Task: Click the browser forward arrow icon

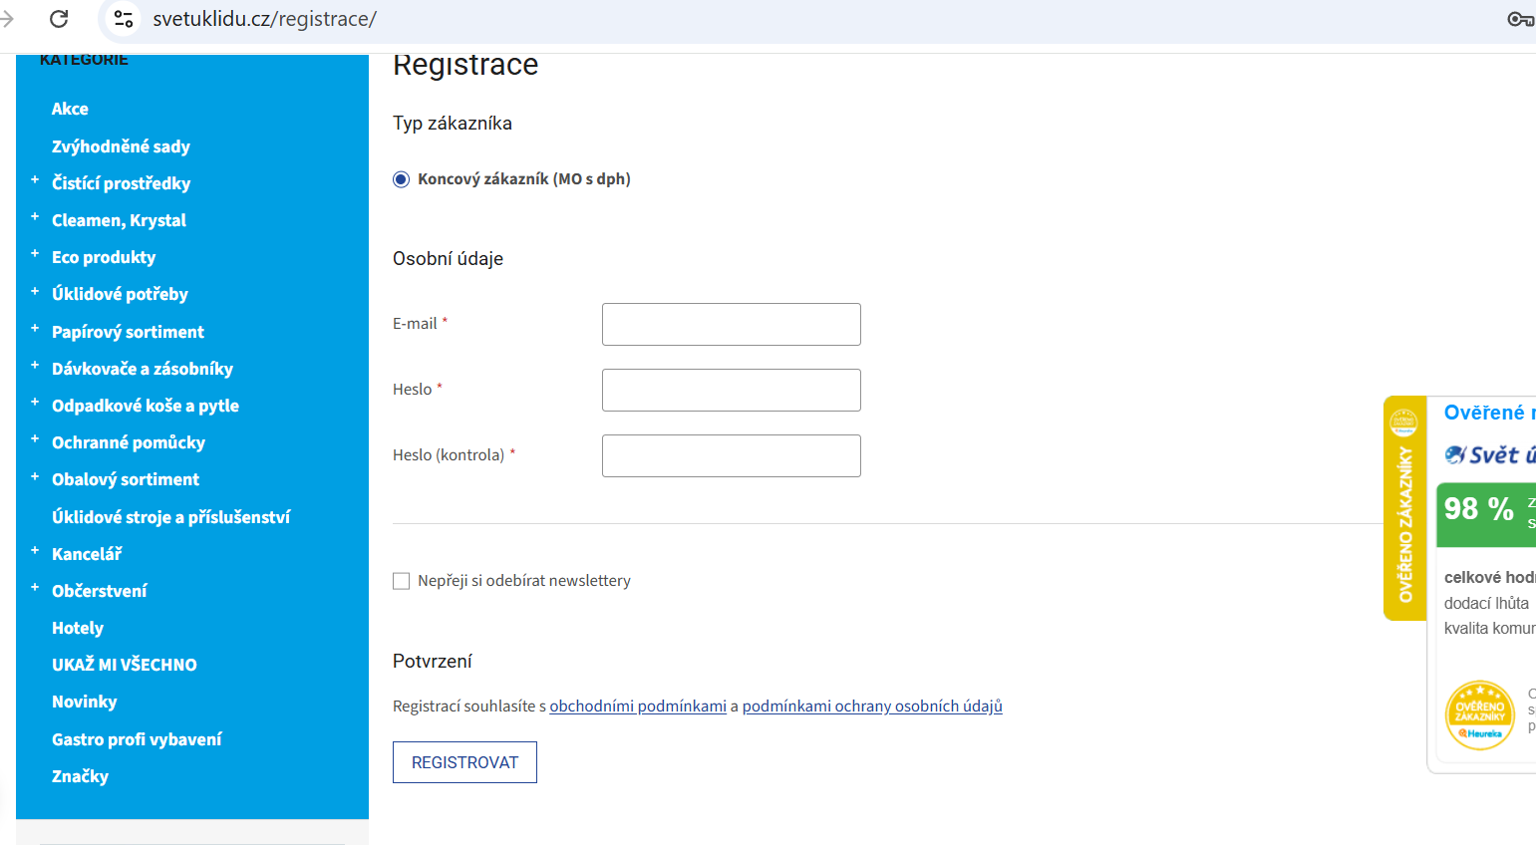Action: (8, 19)
